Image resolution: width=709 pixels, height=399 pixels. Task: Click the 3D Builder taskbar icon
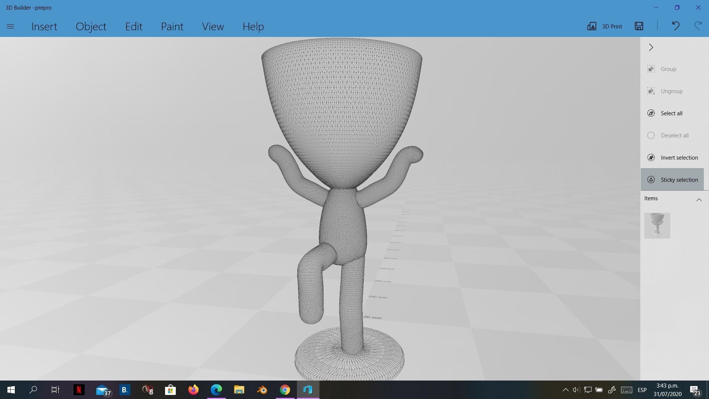point(308,390)
